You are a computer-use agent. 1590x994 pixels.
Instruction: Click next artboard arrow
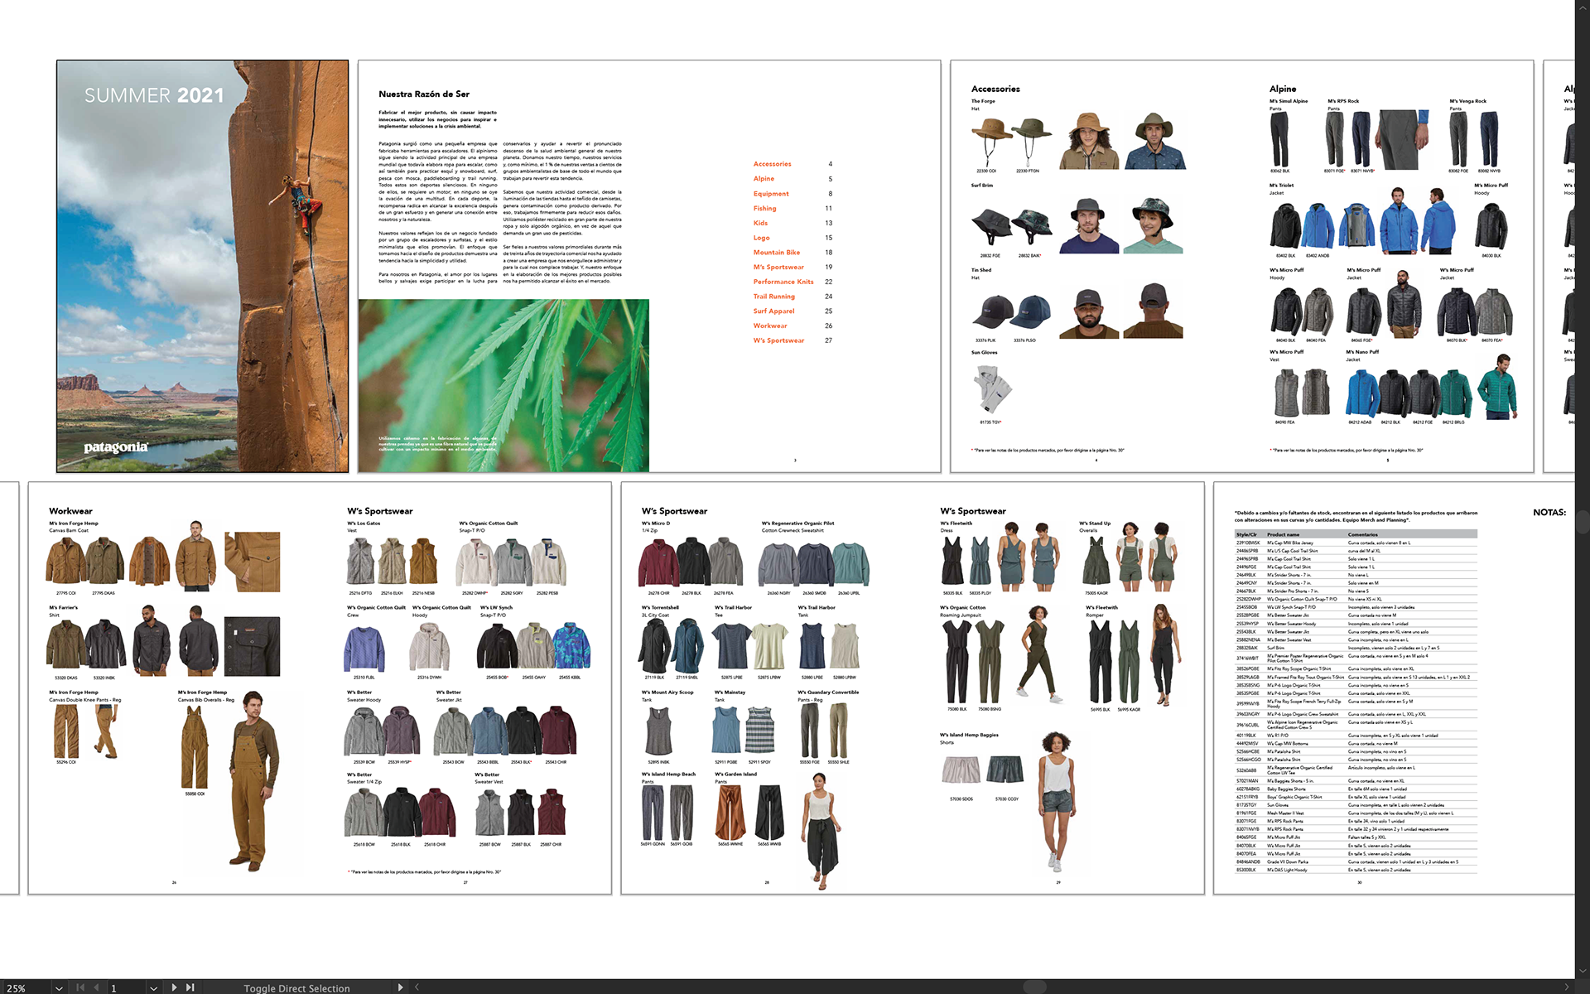pos(174,987)
